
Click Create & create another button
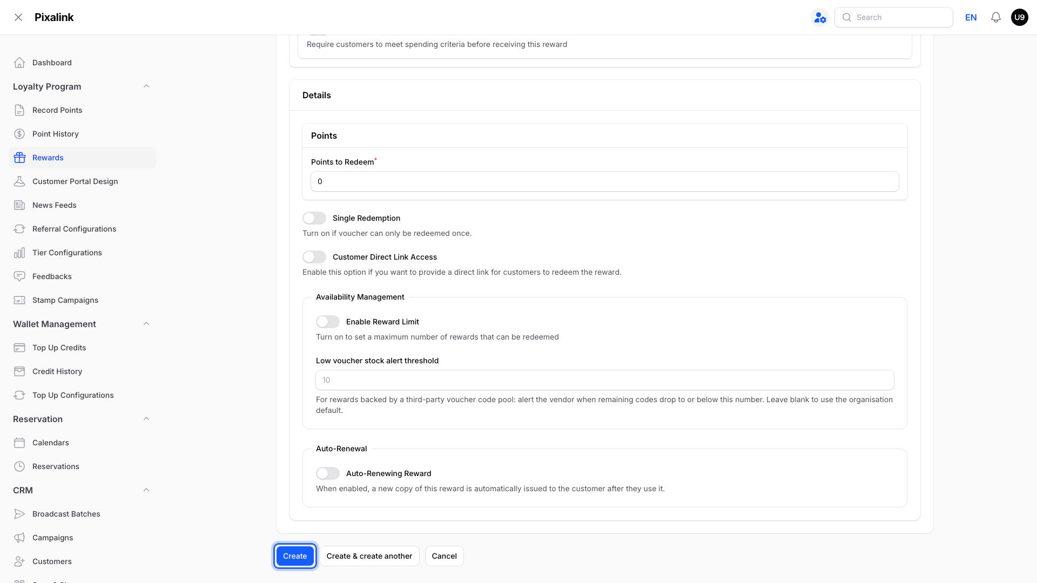(369, 556)
